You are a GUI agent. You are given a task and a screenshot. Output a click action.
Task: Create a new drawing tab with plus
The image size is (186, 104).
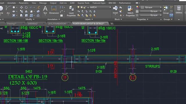[112, 24]
